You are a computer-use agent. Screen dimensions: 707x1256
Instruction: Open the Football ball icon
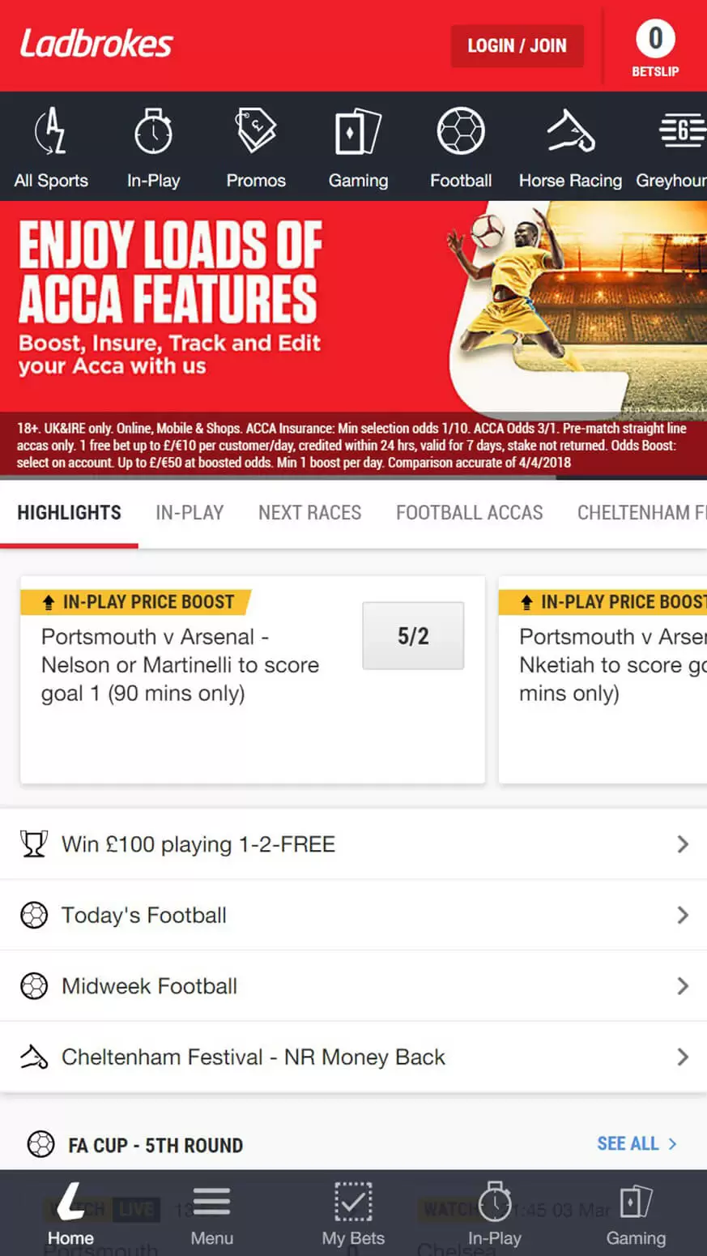click(461, 132)
